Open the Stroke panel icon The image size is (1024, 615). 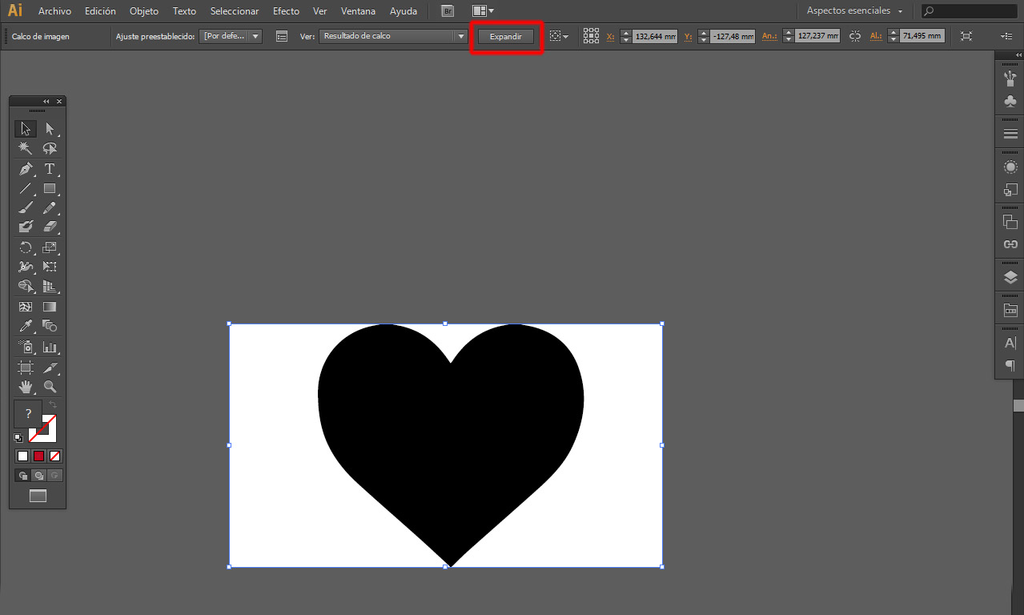click(1010, 131)
